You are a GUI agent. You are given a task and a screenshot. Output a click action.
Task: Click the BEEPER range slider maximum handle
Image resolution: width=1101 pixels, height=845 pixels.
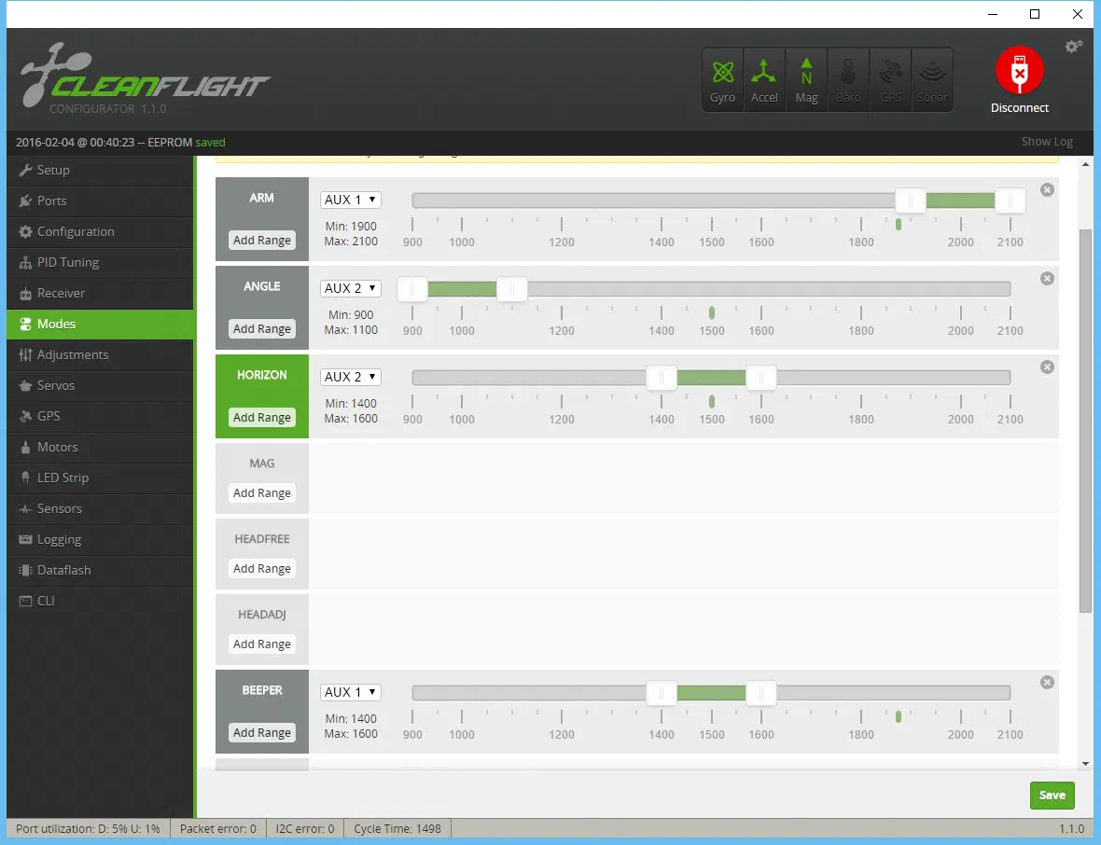pos(761,693)
